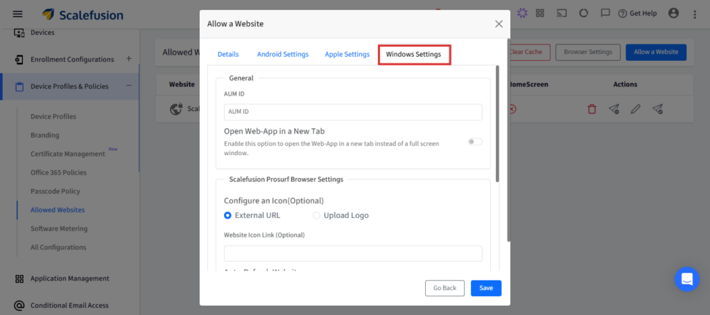Click the Get Help link
Viewport: 710px width, 315px height.
pyautogui.click(x=638, y=14)
